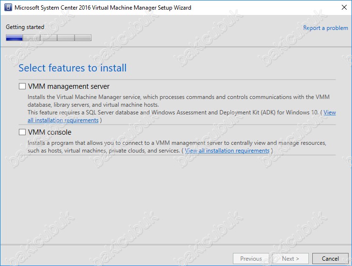Click the Setup Wizard title bar icon

8,7
